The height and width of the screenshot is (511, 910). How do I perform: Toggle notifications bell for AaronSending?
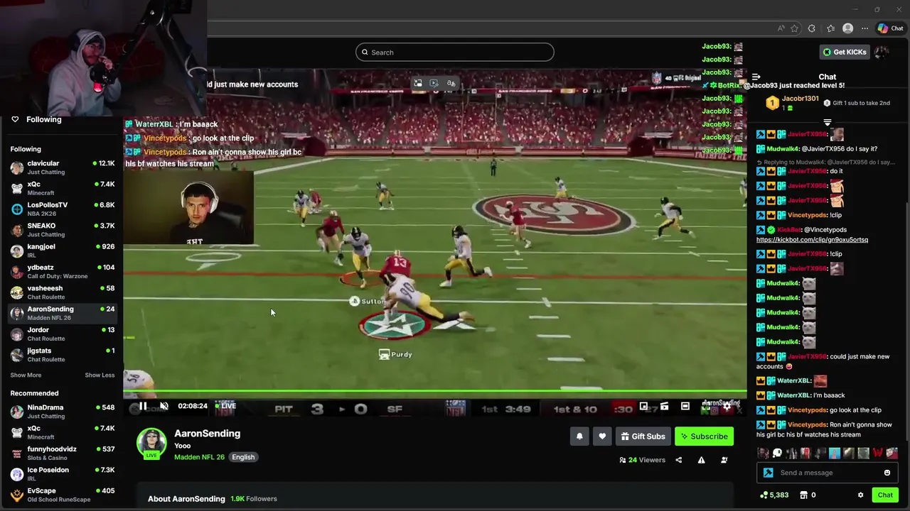579,436
